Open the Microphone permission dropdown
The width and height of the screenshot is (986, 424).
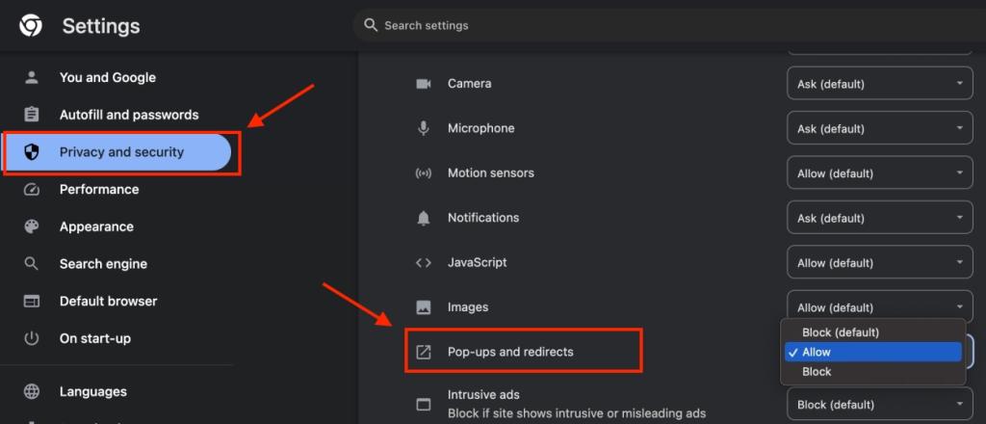pyautogui.click(x=880, y=128)
